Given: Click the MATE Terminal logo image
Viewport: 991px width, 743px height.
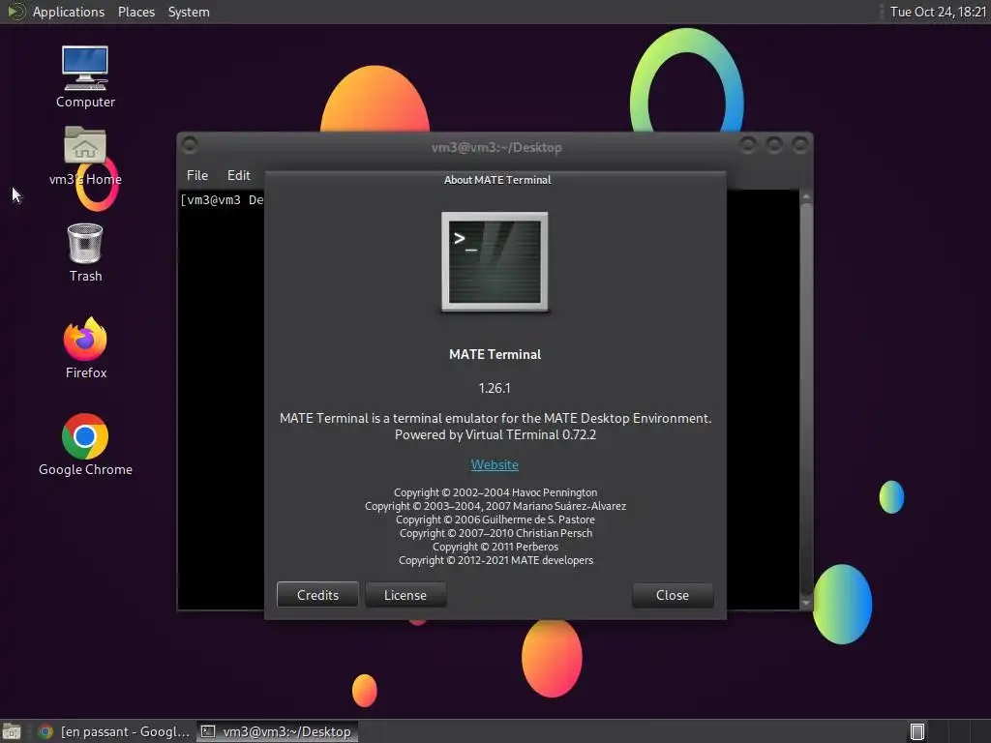Looking at the screenshot, I should (x=495, y=261).
